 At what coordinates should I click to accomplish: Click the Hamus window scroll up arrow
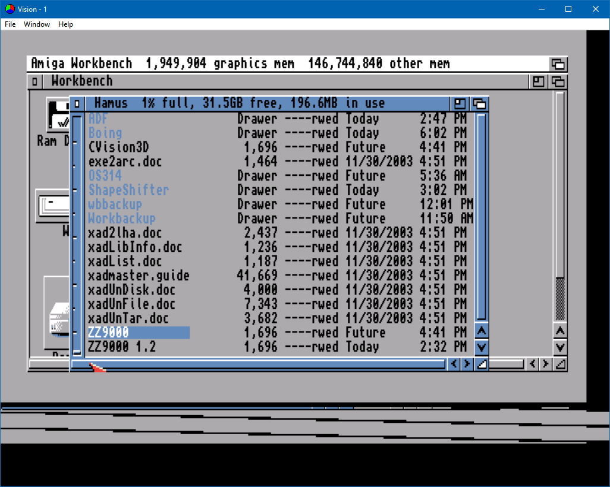[x=481, y=331]
